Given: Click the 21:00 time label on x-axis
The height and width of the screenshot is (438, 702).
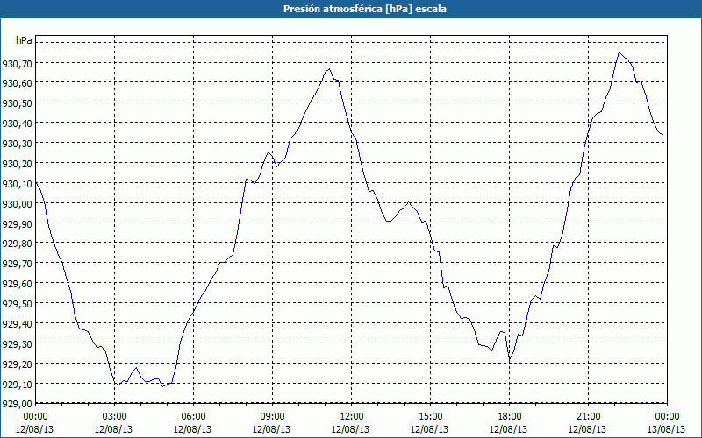Looking at the screenshot, I should coord(588,417).
